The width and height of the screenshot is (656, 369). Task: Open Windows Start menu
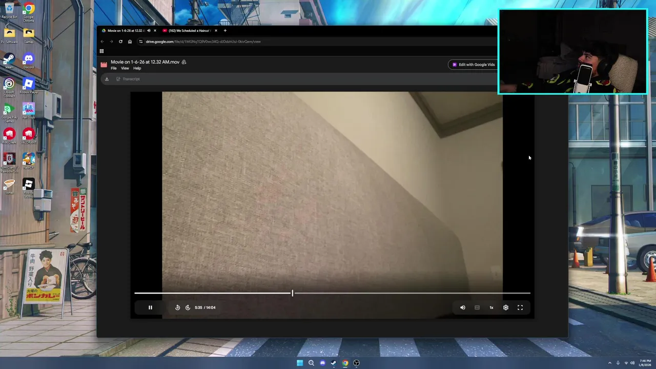click(x=300, y=363)
